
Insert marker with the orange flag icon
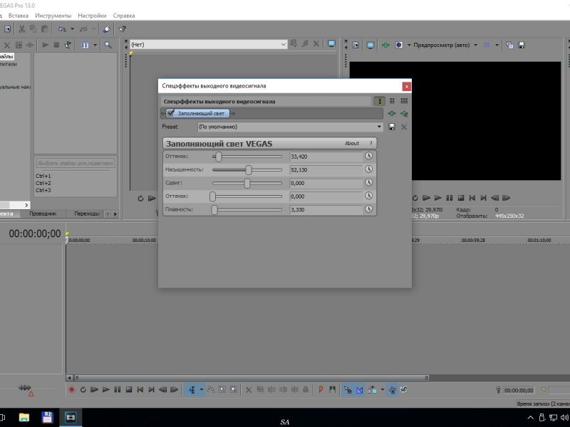321,389
